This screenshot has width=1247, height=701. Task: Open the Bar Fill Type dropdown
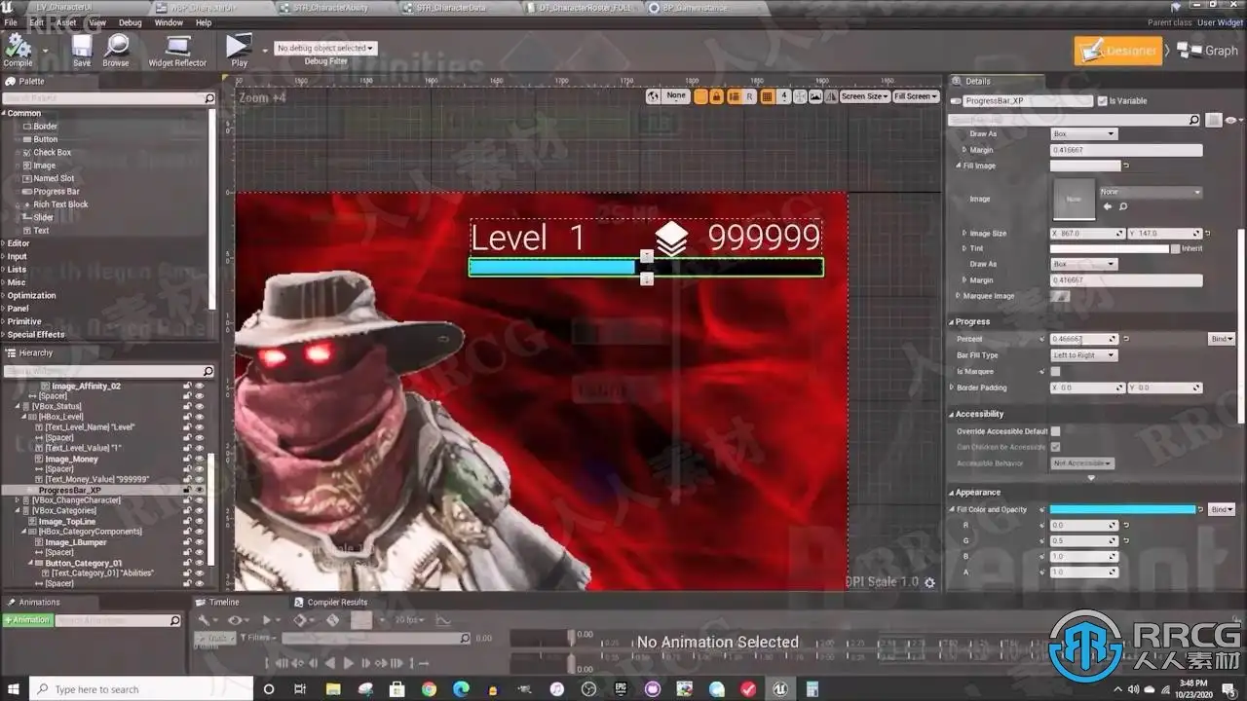point(1084,355)
